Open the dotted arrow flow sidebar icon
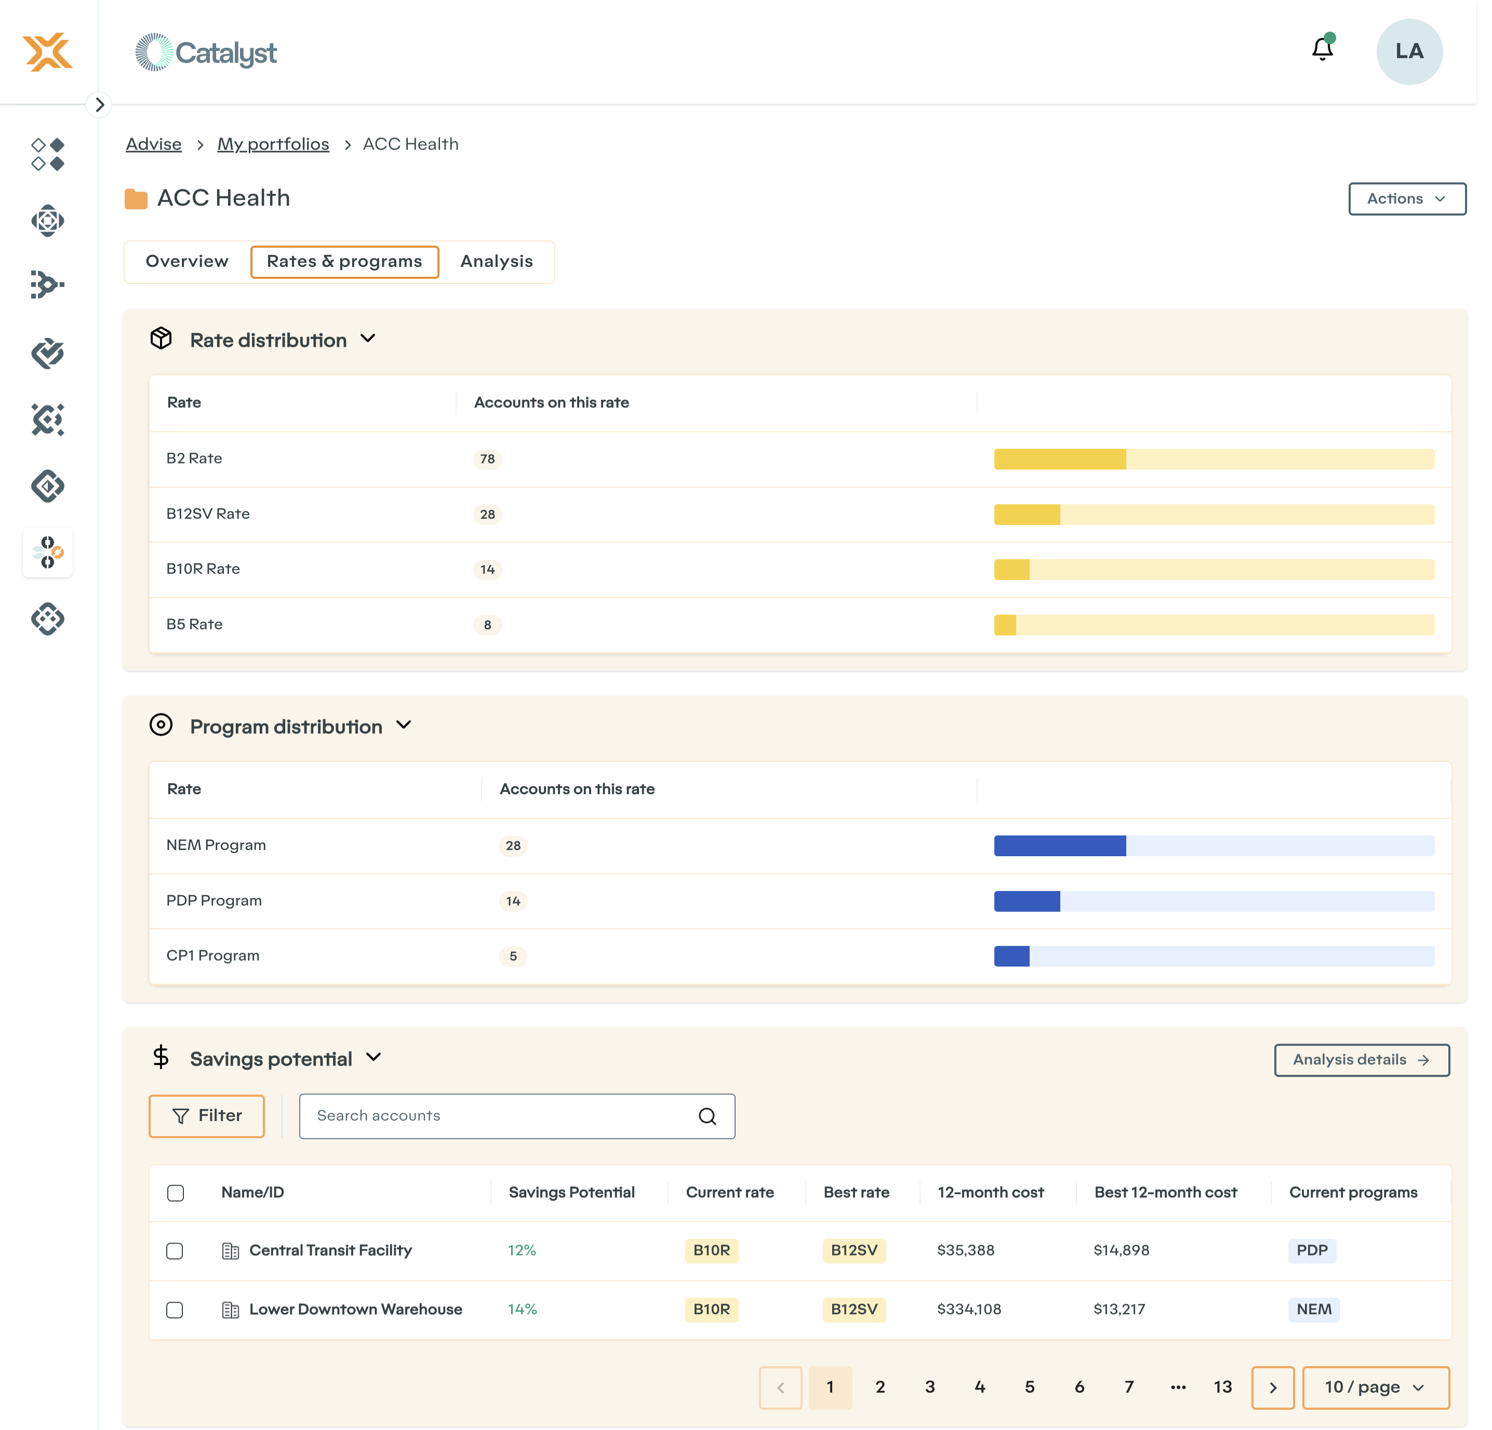Screen dimensions: 1492x1430 (47, 286)
